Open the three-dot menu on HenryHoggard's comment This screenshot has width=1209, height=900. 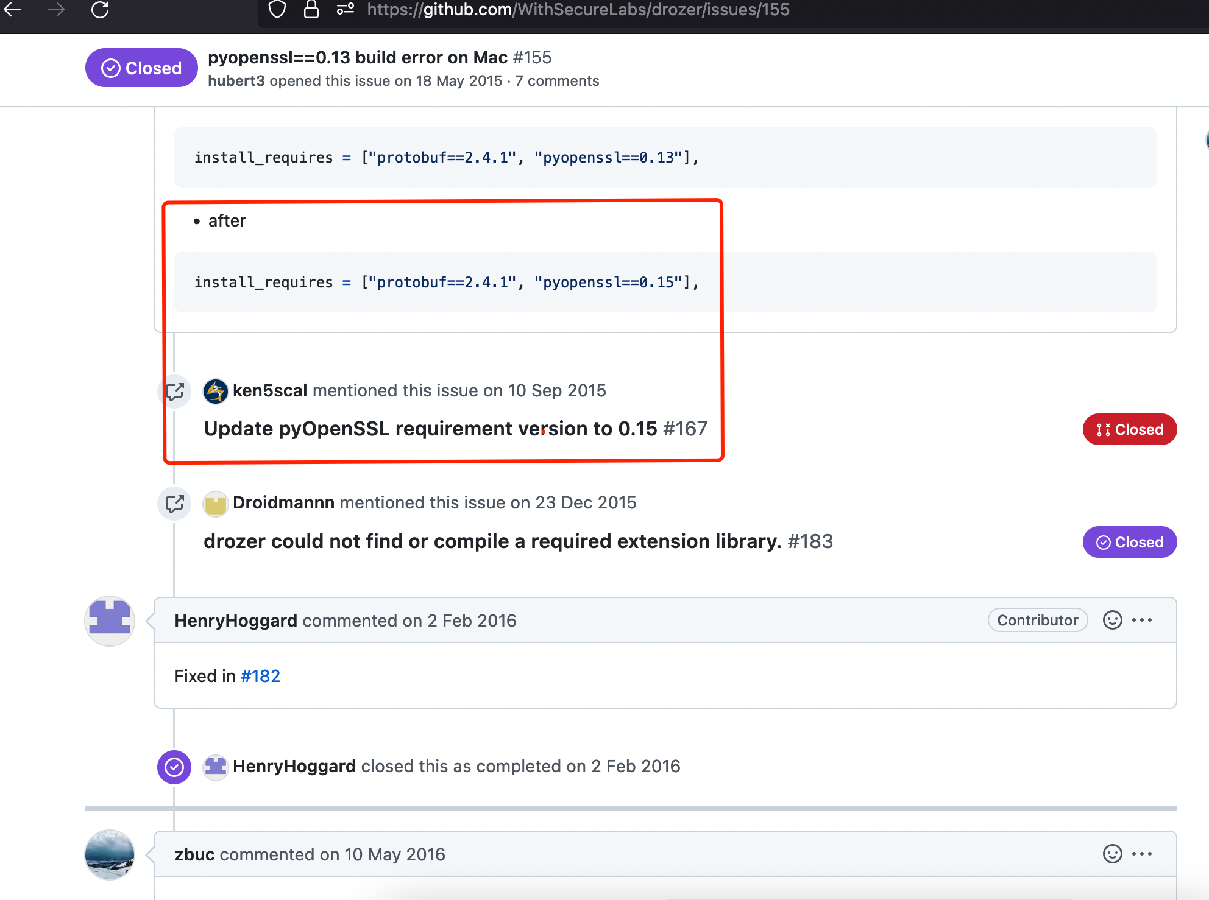point(1142,620)
